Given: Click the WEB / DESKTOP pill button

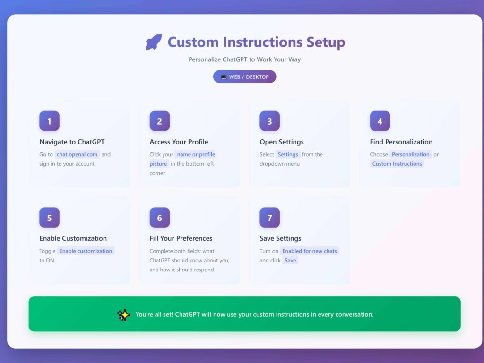Looking at the screenshot, I should click(244, 77).
